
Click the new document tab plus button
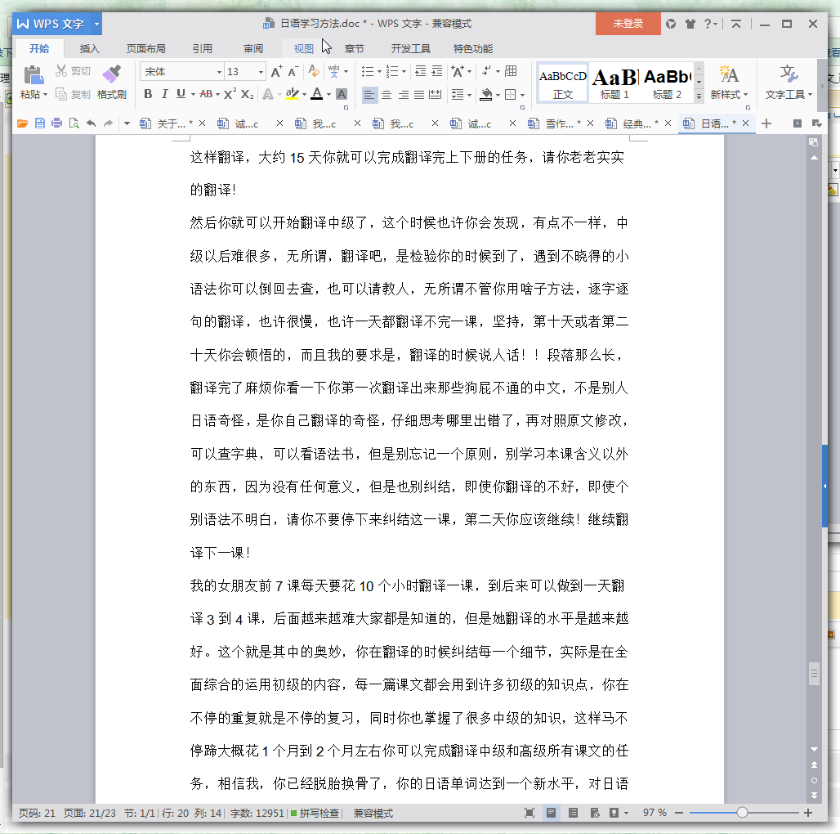(766, 123)
